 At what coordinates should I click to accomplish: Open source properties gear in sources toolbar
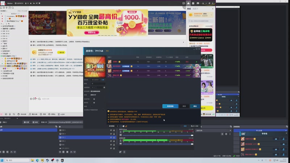tap(67, 152)
